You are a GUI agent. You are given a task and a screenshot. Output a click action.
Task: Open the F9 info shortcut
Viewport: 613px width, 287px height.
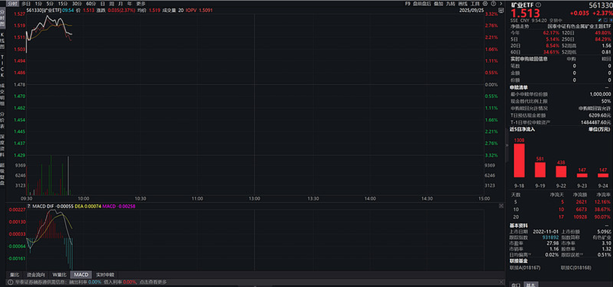(408, 4)
